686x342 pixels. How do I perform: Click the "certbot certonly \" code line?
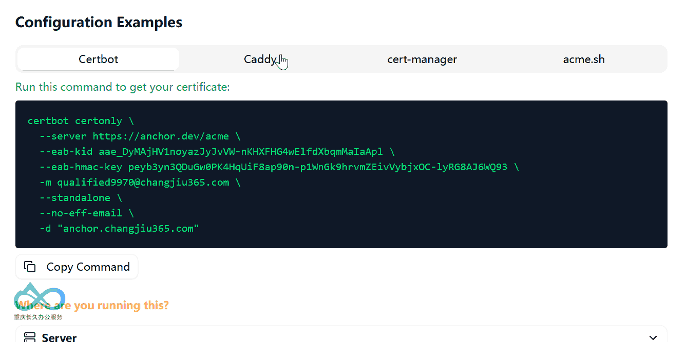pyautogui.click(x=81, y=121)
